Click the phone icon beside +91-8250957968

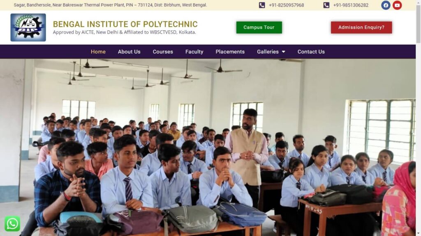[x=262, y=5]
